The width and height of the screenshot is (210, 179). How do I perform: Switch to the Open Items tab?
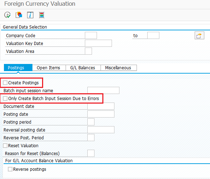tap(49, 68)
